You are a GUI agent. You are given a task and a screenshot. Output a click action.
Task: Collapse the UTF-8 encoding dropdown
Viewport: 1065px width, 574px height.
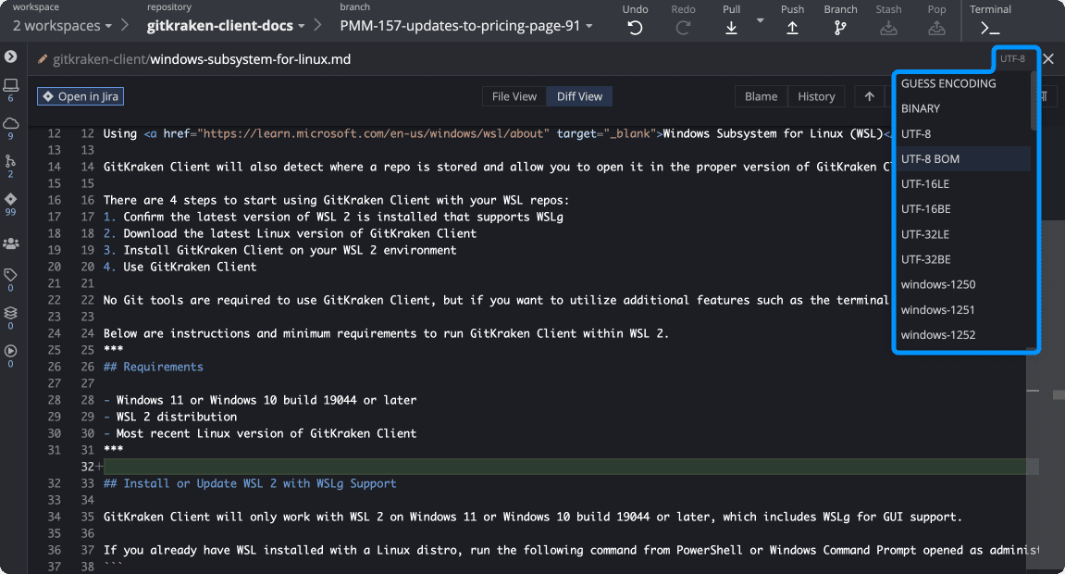[1012, 58]
